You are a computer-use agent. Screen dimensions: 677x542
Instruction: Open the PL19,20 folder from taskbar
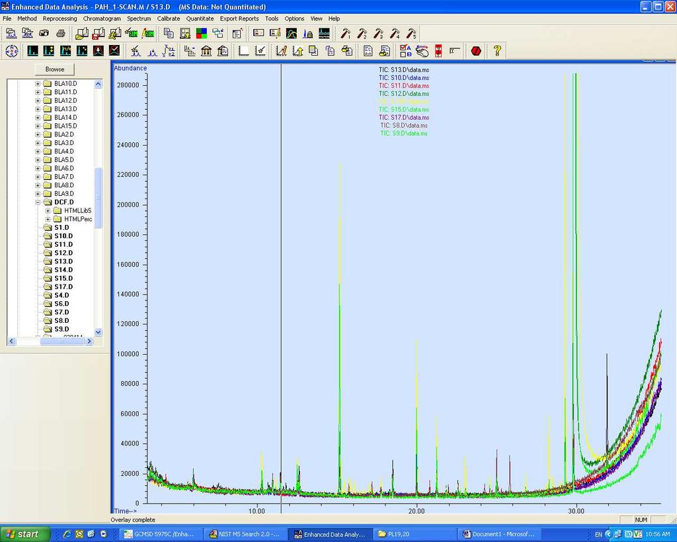[414, 534]
